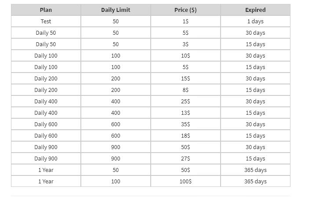Click the Daily 900 plan priced 27$

click(46, 159)
